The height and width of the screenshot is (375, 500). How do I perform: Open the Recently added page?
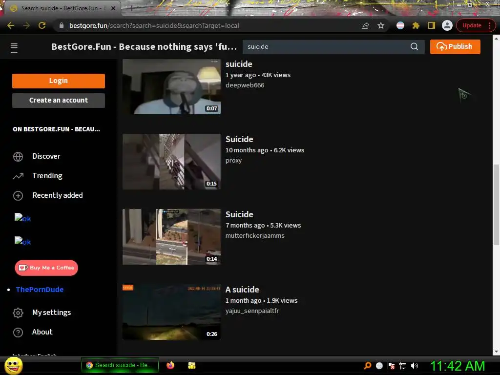coord(58,195)
